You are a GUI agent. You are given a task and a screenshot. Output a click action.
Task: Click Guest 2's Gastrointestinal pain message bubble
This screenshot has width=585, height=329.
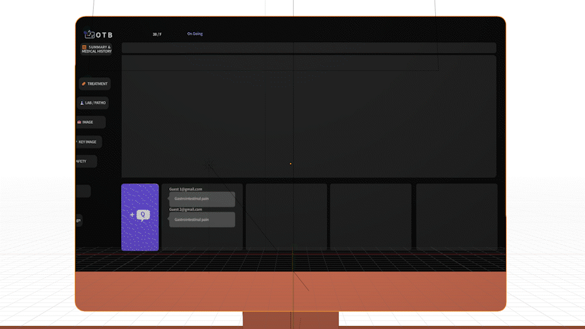point(202,220)
